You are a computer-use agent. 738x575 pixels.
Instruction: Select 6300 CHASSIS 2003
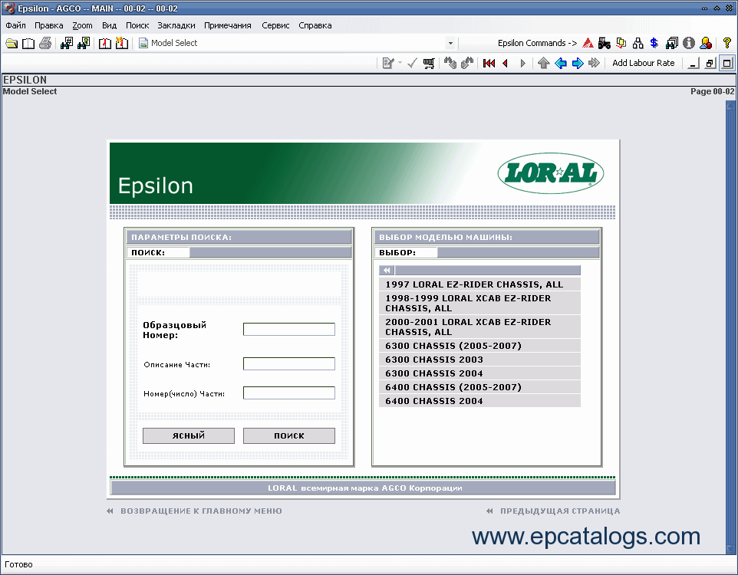pos(479,360)
